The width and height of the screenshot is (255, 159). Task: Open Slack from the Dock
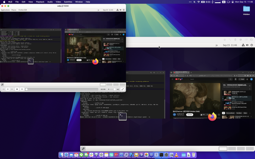point(91,155)
